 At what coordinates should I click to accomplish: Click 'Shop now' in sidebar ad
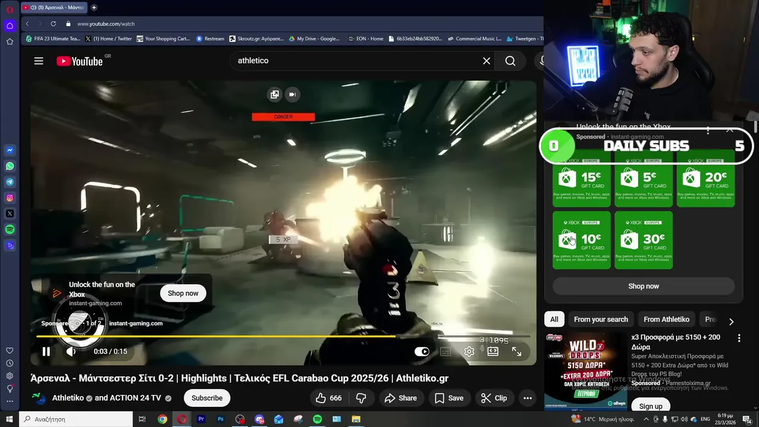click(643, 286)
